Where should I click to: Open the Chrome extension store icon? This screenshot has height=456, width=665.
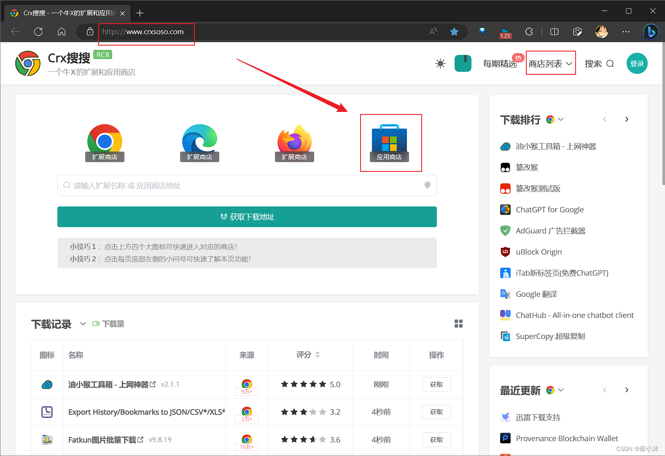pos(105,143)
